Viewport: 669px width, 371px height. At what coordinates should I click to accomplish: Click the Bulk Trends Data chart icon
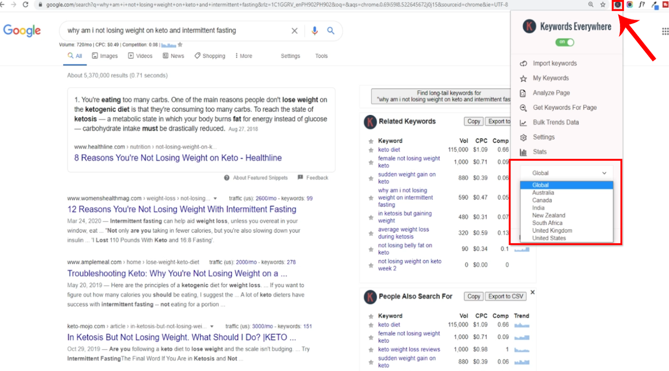click(x=523, y=123)
